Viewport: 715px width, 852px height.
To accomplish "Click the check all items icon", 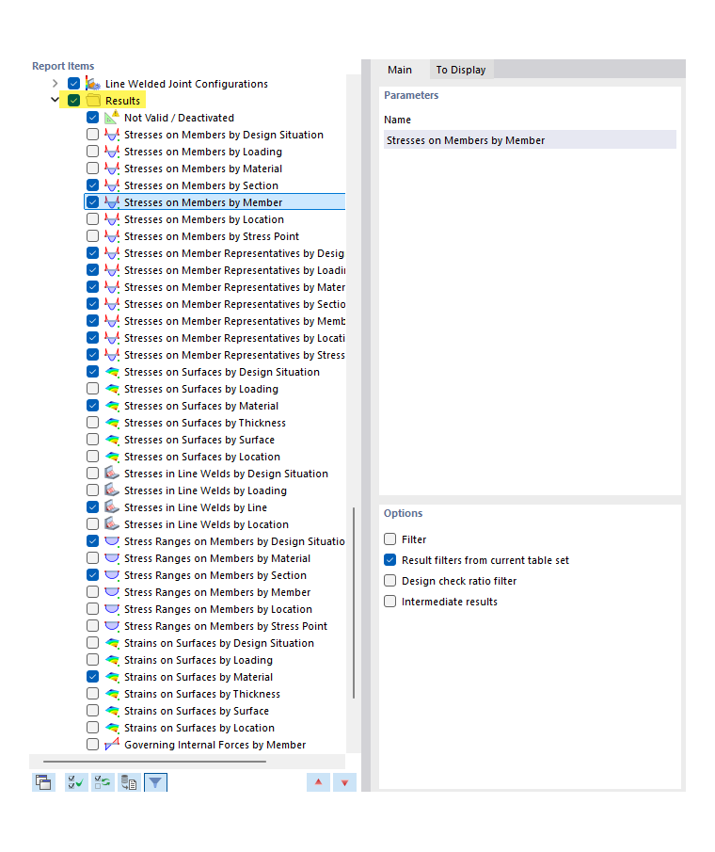I will [76, 782].
